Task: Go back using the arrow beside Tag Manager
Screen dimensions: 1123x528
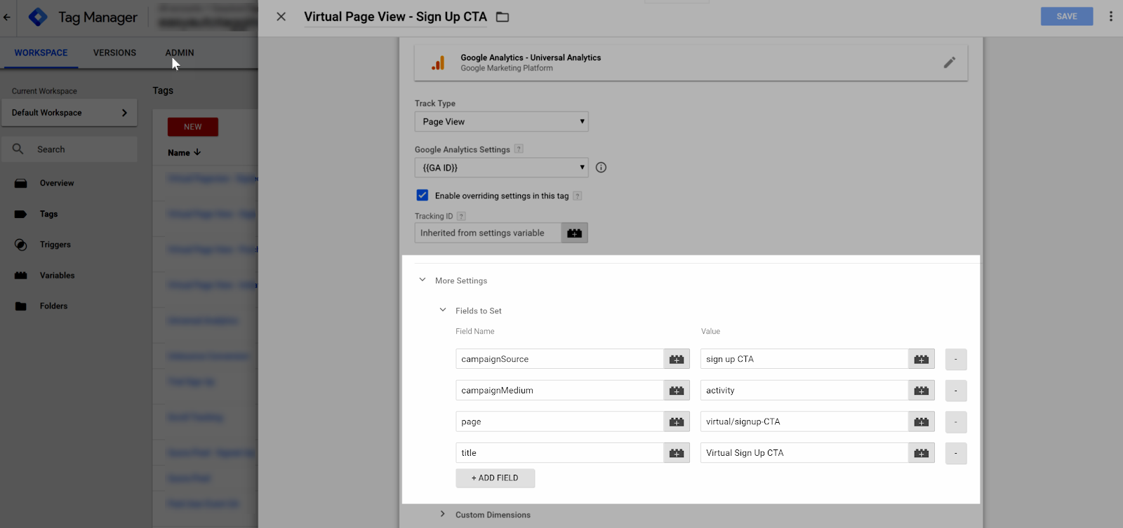Action: (x=7, y=17)
